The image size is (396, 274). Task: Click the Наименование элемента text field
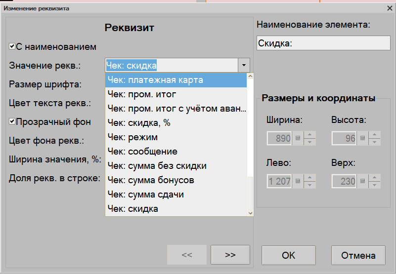(324, 43)
